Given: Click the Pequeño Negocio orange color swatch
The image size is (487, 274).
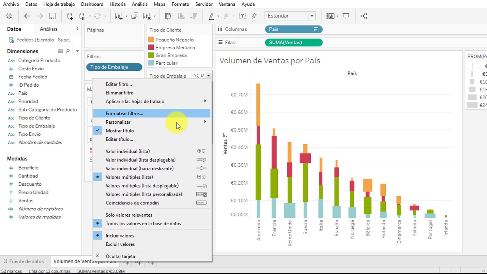Looking at the screenshot, I should pyautogui.click(x=151, y=40).
